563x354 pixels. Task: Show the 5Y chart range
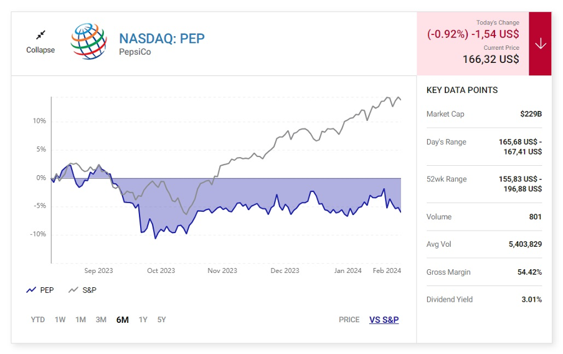coord(162,320)
